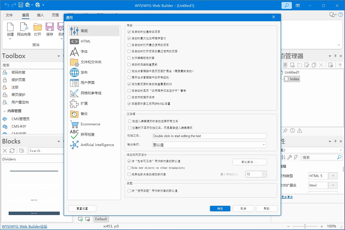Open the 字体 fonts category
The height and width of the screenshot is (230, 345).
(x=94, y=52)
